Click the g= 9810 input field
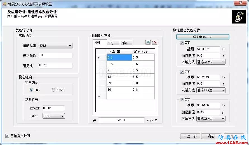 (121, 120)
